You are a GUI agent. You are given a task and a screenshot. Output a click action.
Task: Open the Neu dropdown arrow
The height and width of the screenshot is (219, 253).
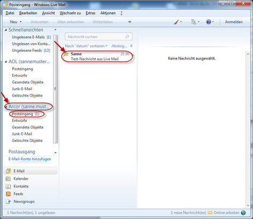click(x=20, y=22)
